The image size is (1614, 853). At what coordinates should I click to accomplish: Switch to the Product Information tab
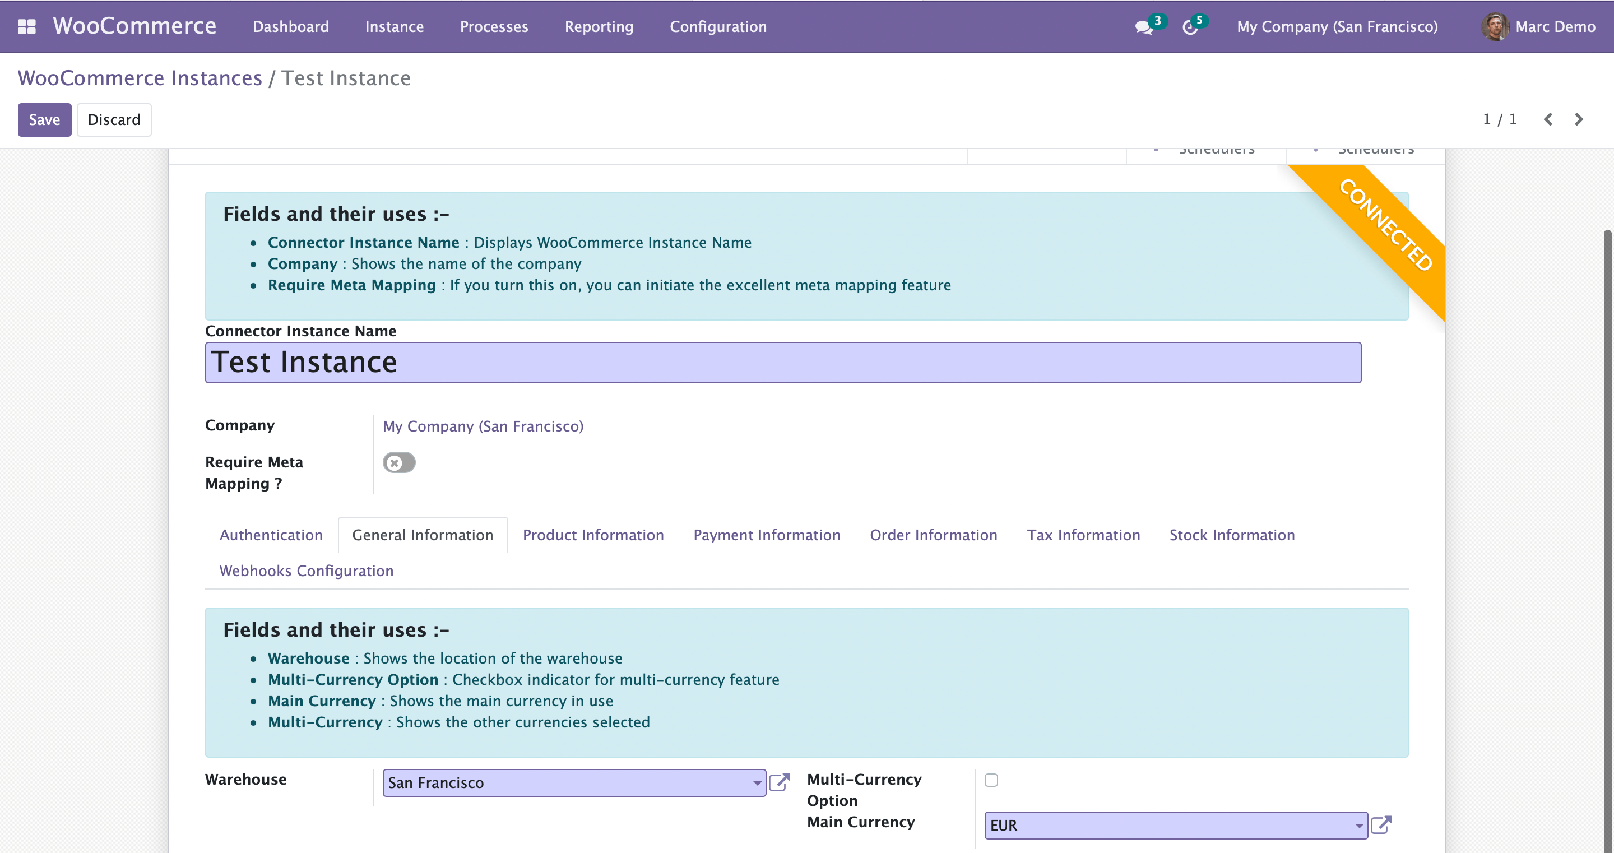[x=593, y=535]
